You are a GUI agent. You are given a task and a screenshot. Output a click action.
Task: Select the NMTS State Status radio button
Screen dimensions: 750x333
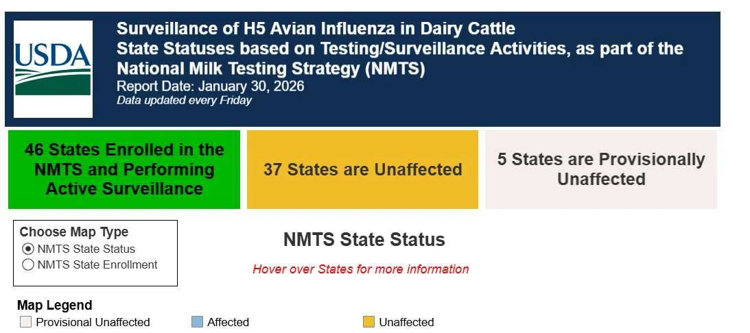click(28, 249)
